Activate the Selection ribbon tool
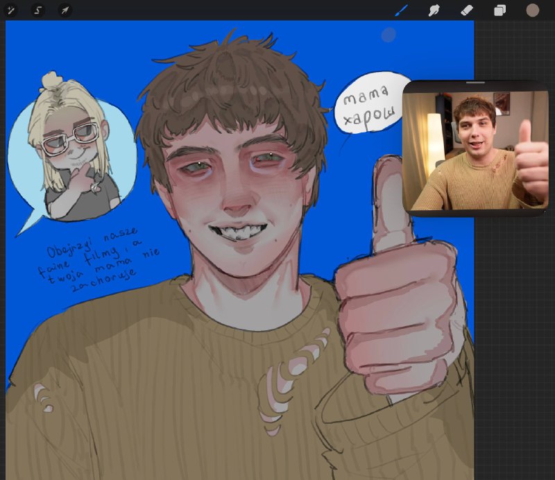The height and width of the screenshot is (480, 555). (x=38, y=10)
